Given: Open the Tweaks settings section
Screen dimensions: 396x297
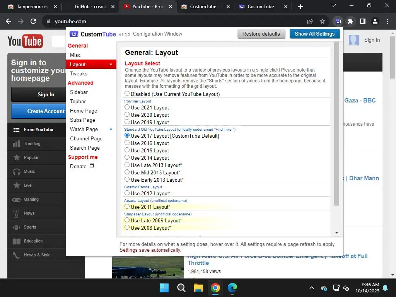Looking at the screenshot, I should coord(91,73).
